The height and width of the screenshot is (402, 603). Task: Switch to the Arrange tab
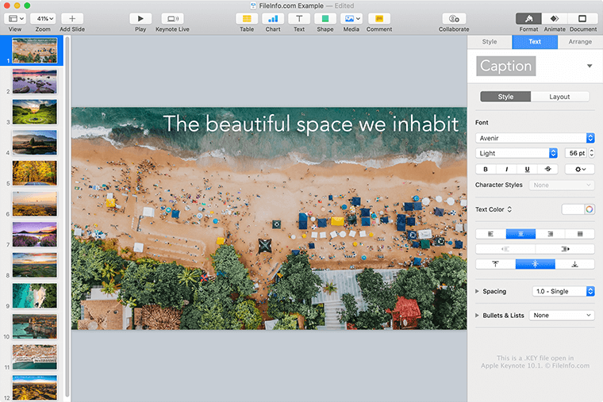point(579,42)
